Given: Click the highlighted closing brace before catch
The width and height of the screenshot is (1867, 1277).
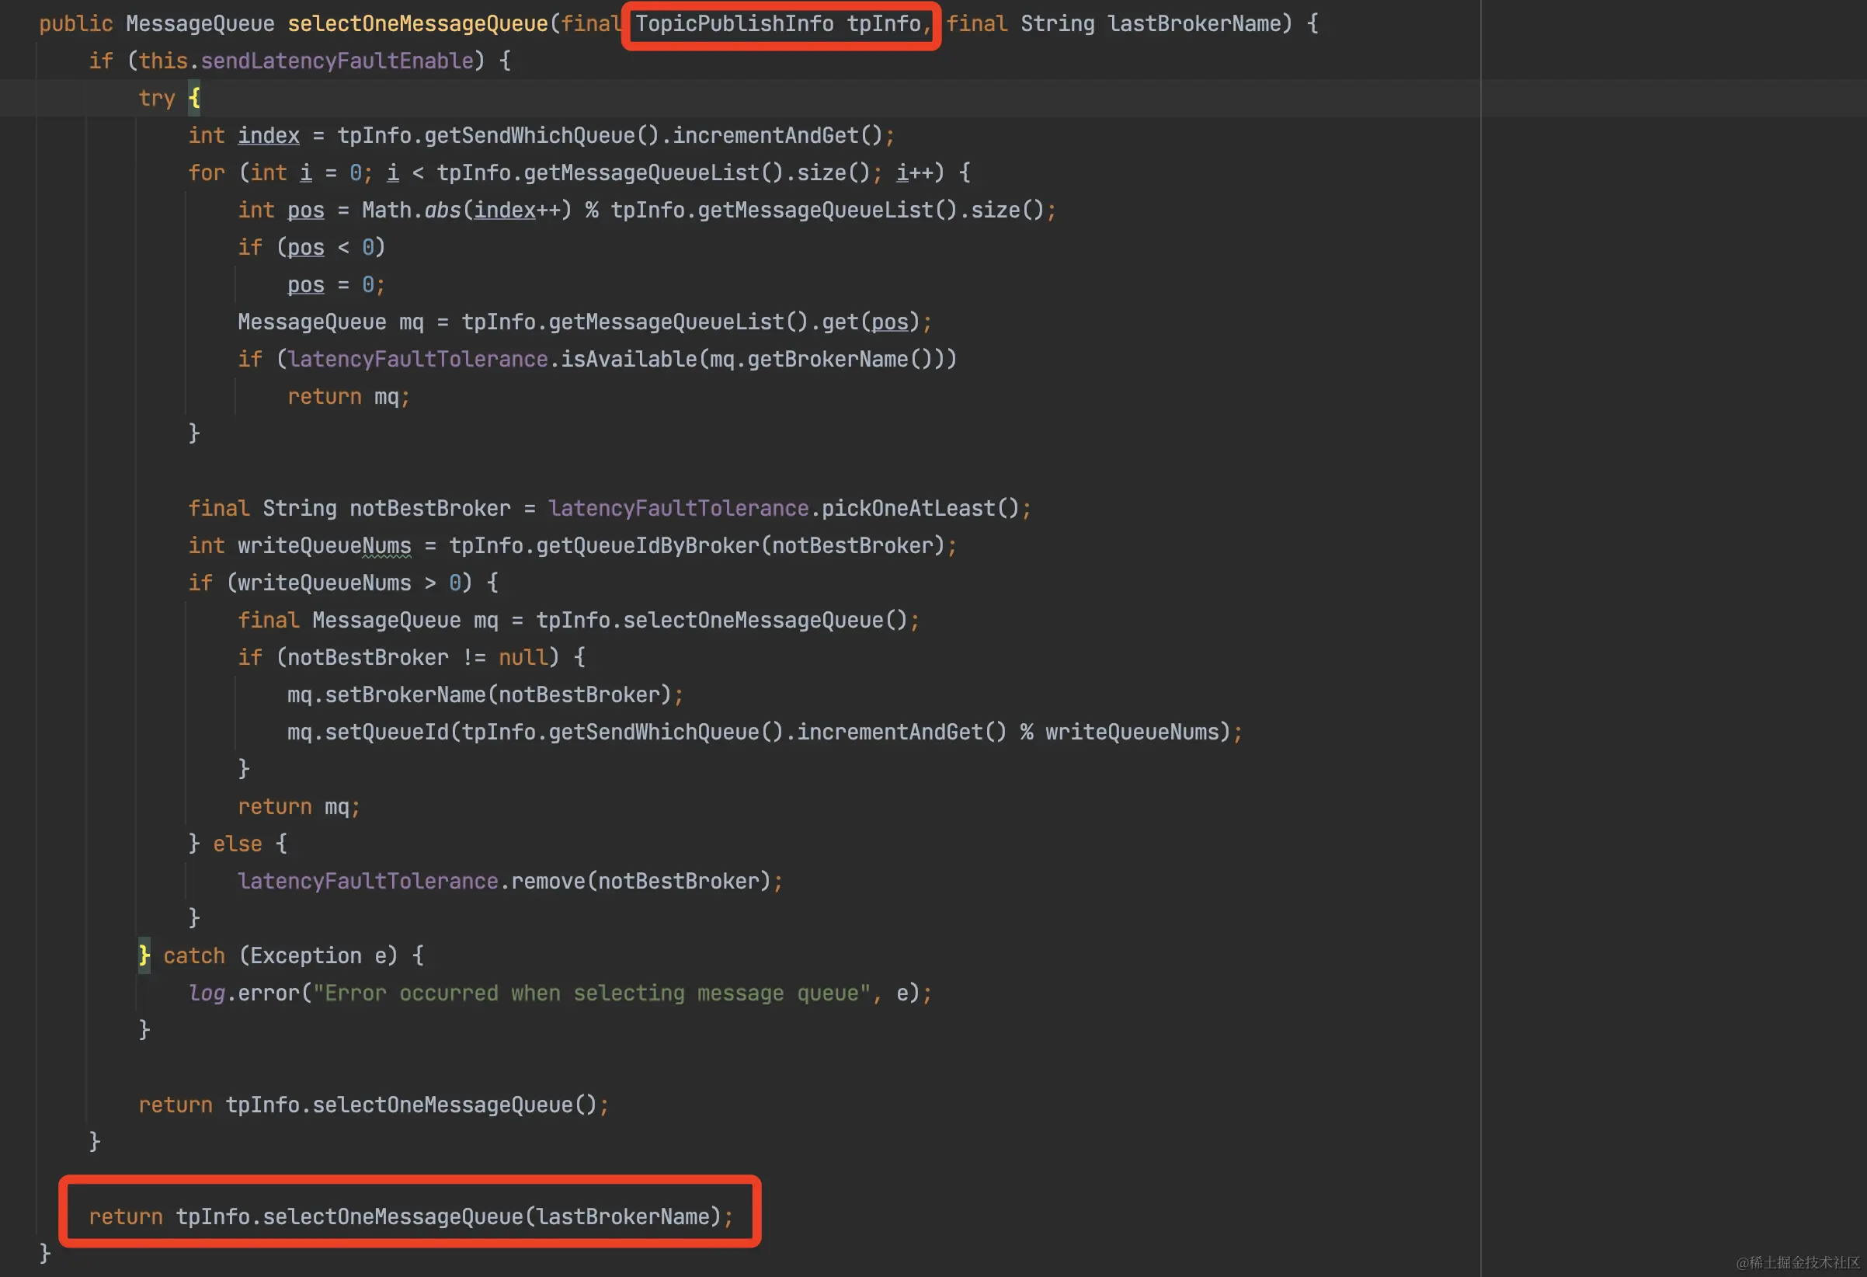Looking at the screenshot, I should [144, 955].
